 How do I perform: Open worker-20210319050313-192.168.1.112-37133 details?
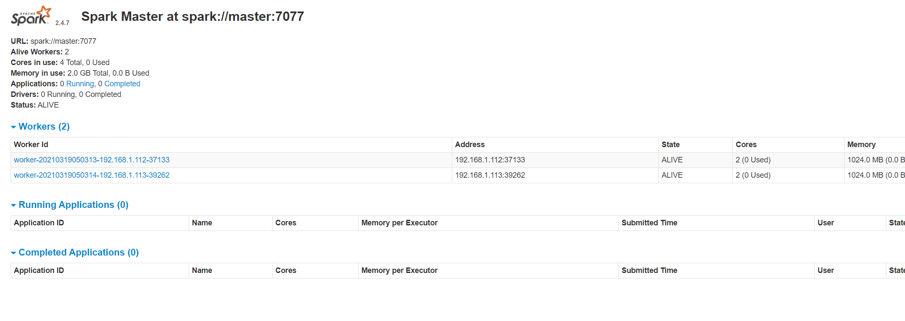pyautogui.click(x=92, y=159)
